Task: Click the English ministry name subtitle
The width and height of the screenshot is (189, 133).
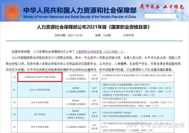Action: [80, 17]
